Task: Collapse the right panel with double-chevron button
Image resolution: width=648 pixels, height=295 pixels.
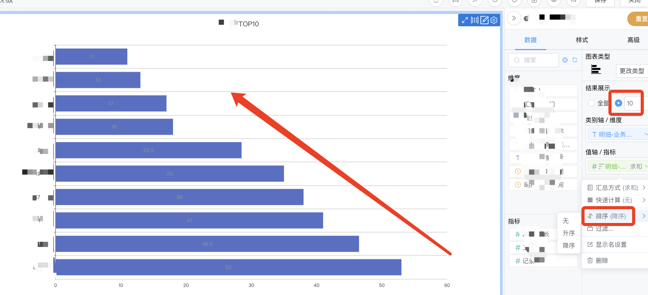Action: (514, 18)
